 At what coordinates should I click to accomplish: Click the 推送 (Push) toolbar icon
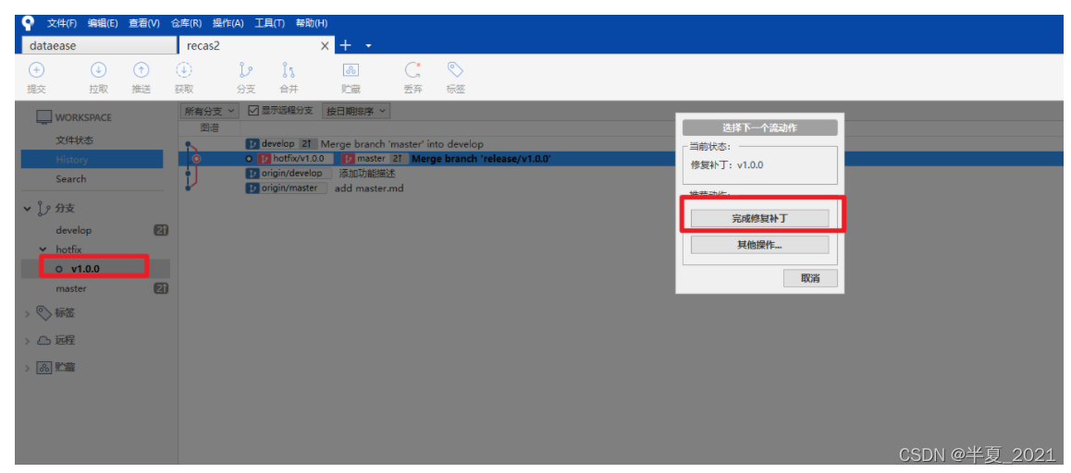(x=141, y=69)
